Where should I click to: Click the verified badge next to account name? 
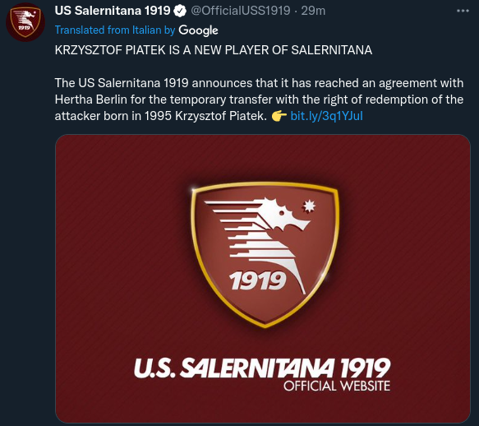coord(180,11)
